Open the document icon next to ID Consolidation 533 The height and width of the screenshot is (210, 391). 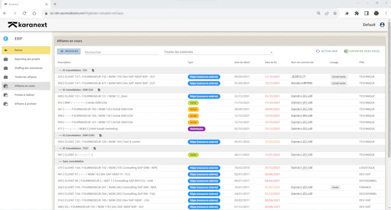[93, 71]
